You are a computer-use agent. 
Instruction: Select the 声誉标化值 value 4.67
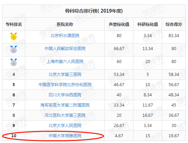119,136
